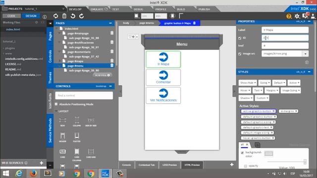Toggle the ID checkbox in Properties
The image size is (317, 178).
click(240, 38)
